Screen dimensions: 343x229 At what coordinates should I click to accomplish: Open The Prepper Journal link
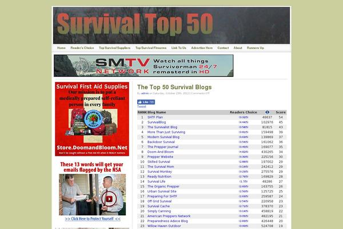(163, 147)
